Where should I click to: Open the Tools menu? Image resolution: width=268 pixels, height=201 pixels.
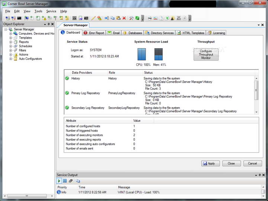click(x=38, y=11)
